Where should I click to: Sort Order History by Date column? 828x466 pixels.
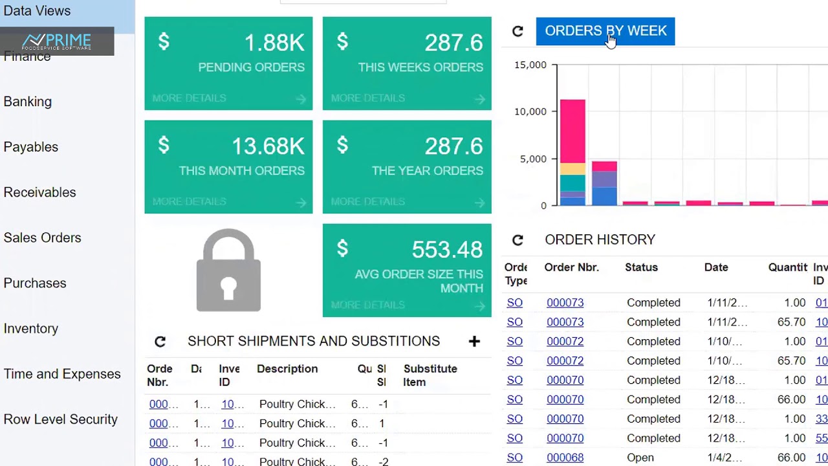(x=716, y=267)
